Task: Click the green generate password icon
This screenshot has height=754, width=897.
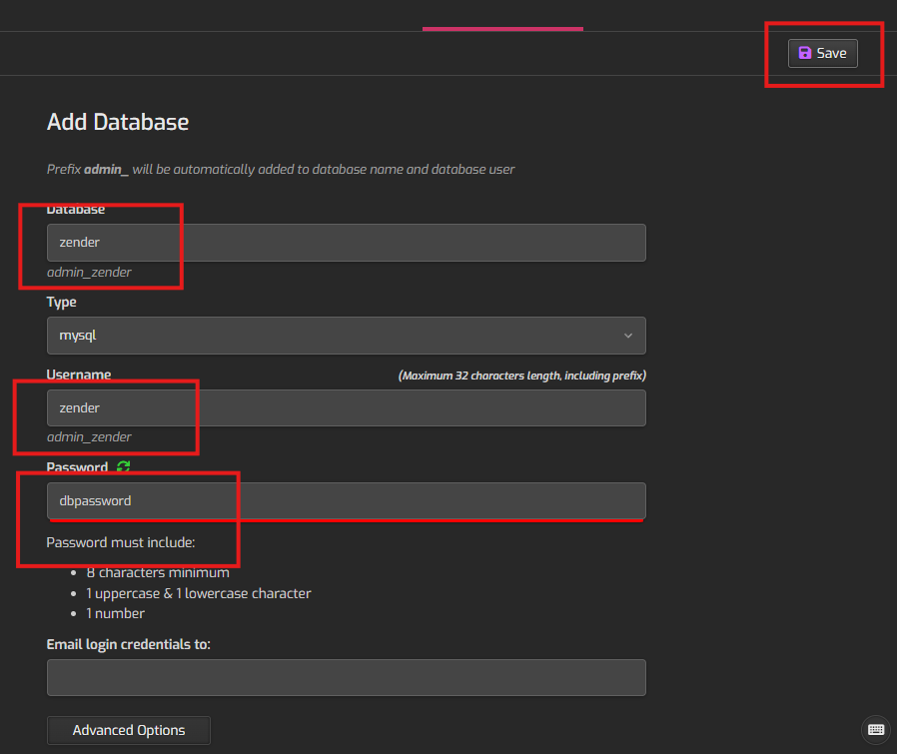Action: click(123, 466)
